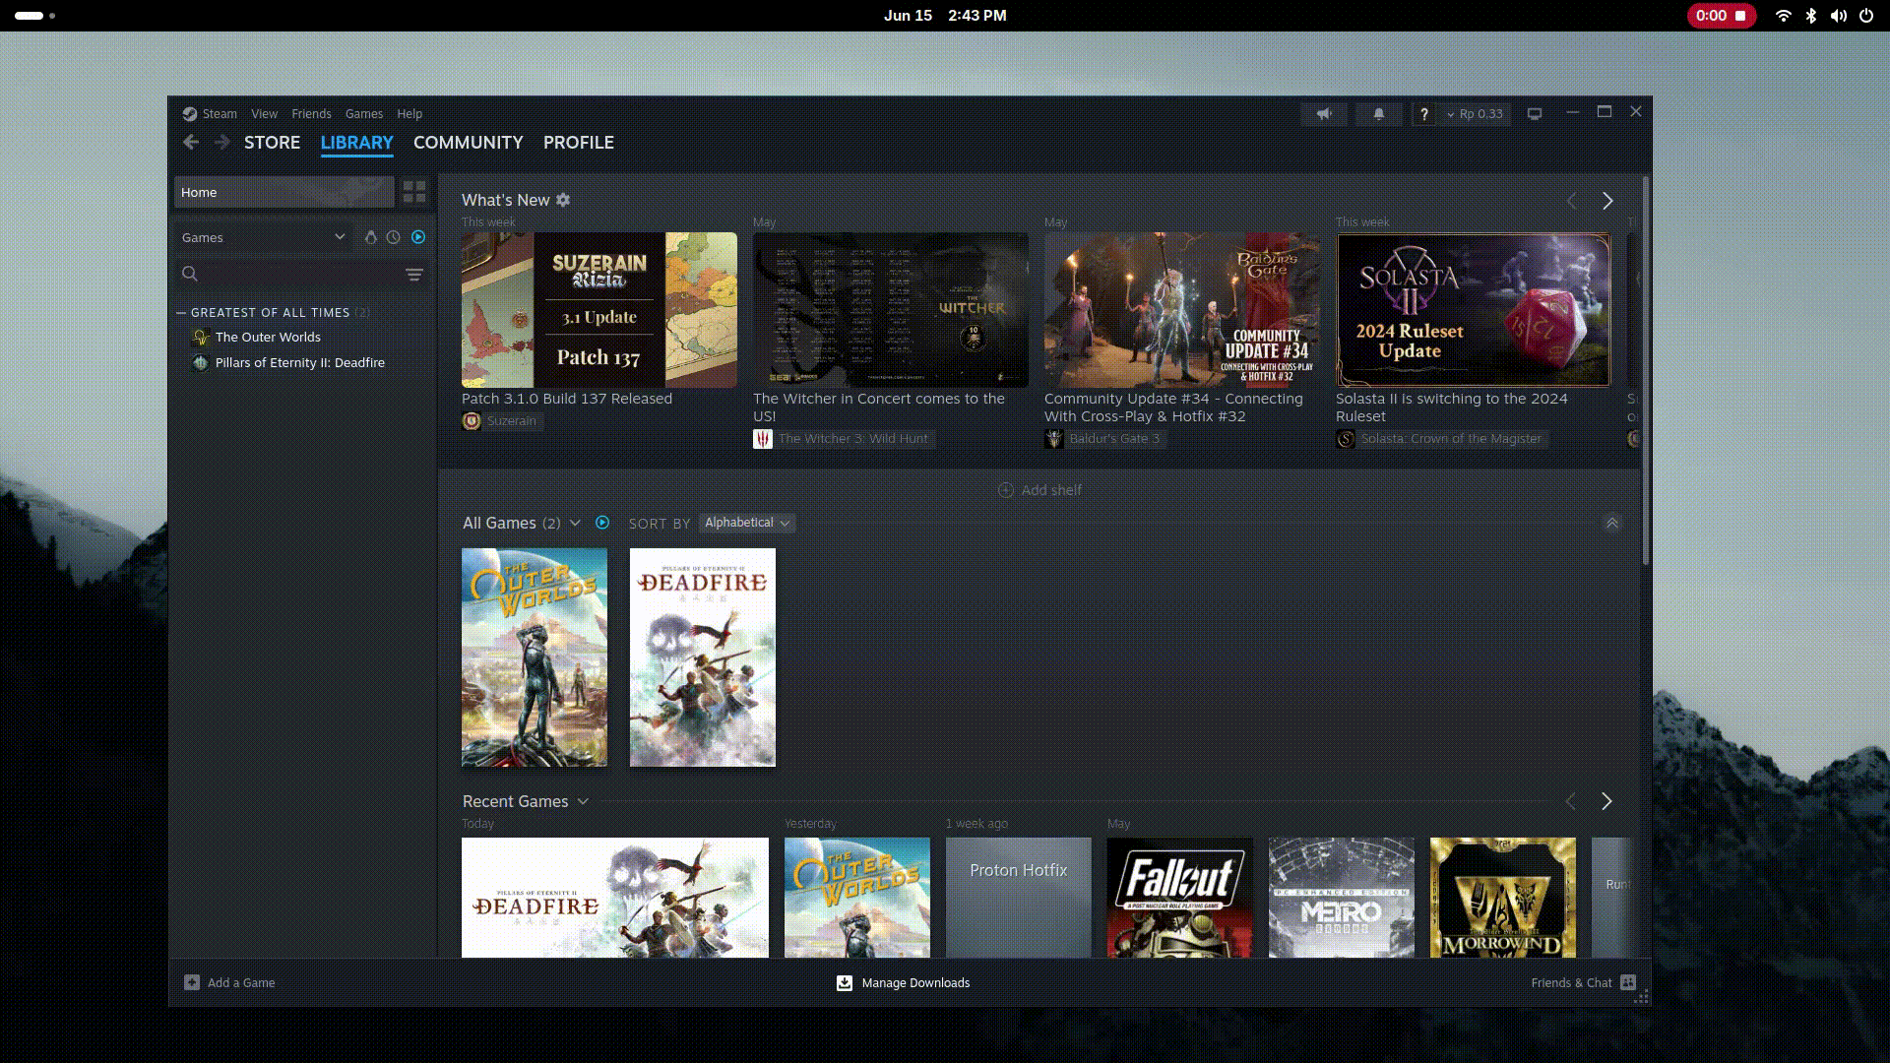Click the Suzerain game icon under news

[x=472, y=421]
